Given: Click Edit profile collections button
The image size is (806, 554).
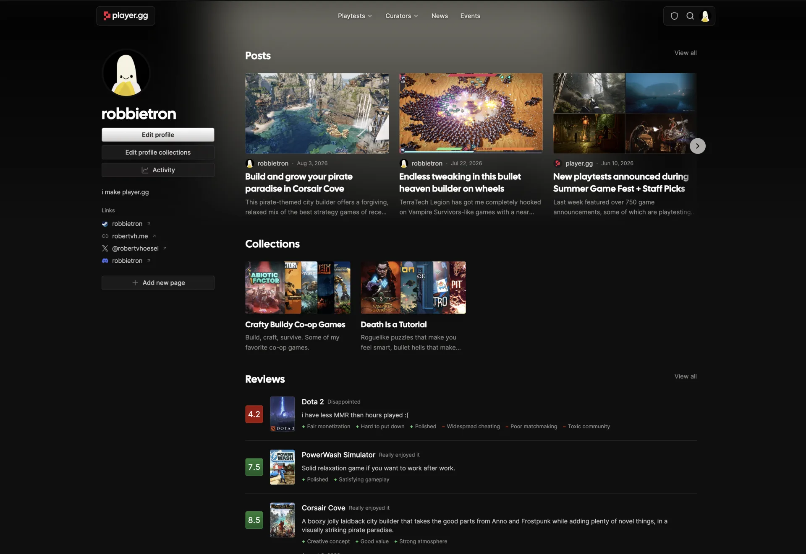Looking at the screenshot, I should click(158, 153).
